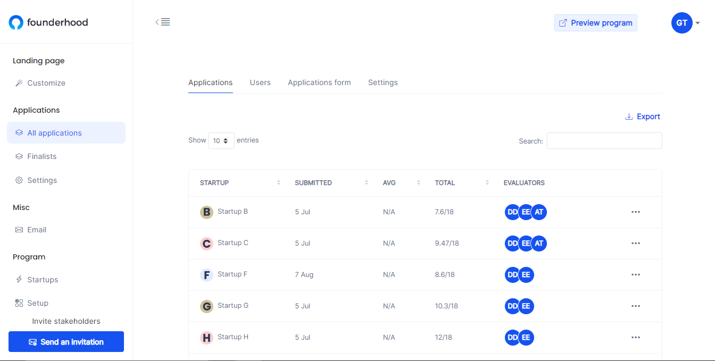Switch to the Users tab
This screenshot has width=715, height=361.
[260, 82]
